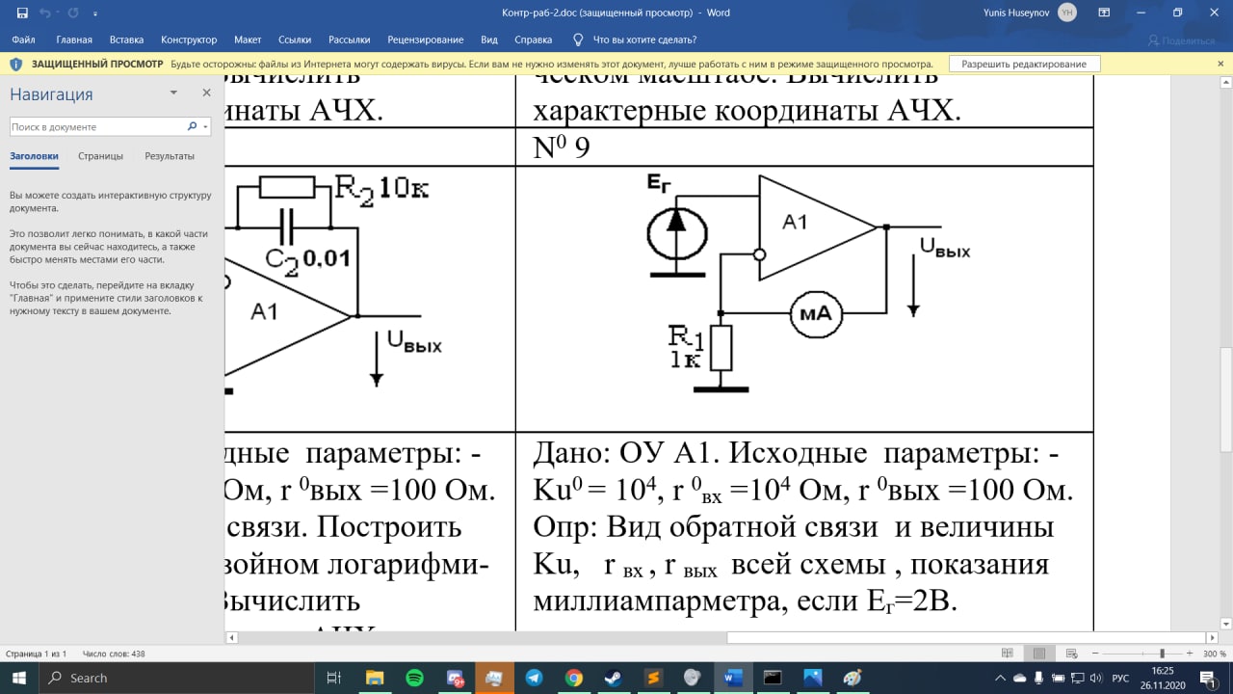
Task: Open the Paint palette app from the taskbar
Action: click(x=853, y=678)
